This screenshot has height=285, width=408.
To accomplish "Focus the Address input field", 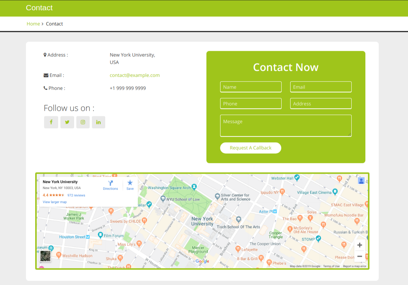I will (x=321, y=103).
